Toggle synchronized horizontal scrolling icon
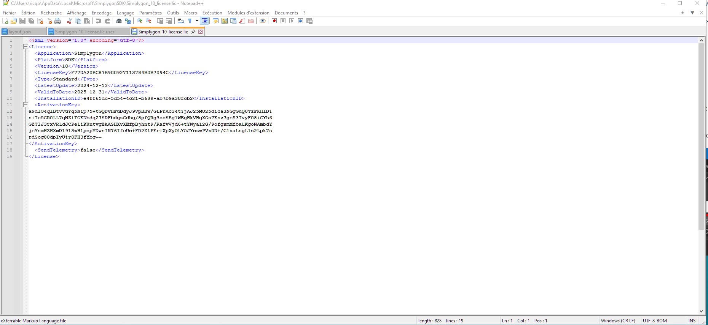The height and width of the screenshot is (325, 708). (169, 21)
